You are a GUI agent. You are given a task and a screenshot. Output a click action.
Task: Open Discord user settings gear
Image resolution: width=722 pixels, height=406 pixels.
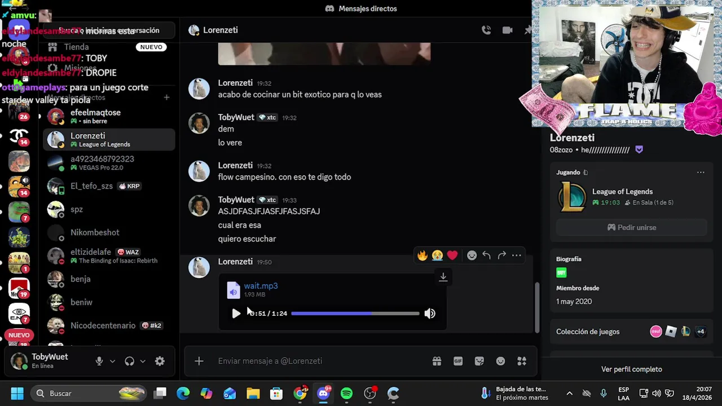(160, 361)
